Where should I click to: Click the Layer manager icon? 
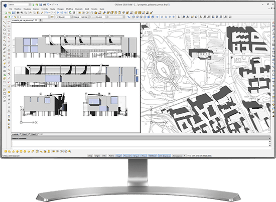coord(6,17)
